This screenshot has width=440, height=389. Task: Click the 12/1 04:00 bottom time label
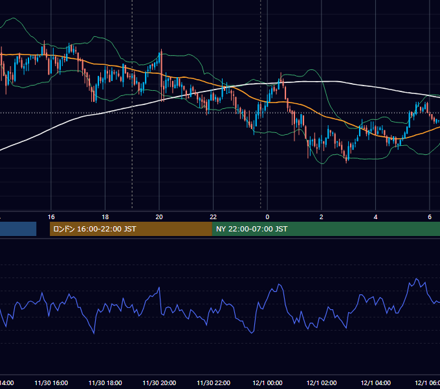pyautogui.click(x=375, y=383)
